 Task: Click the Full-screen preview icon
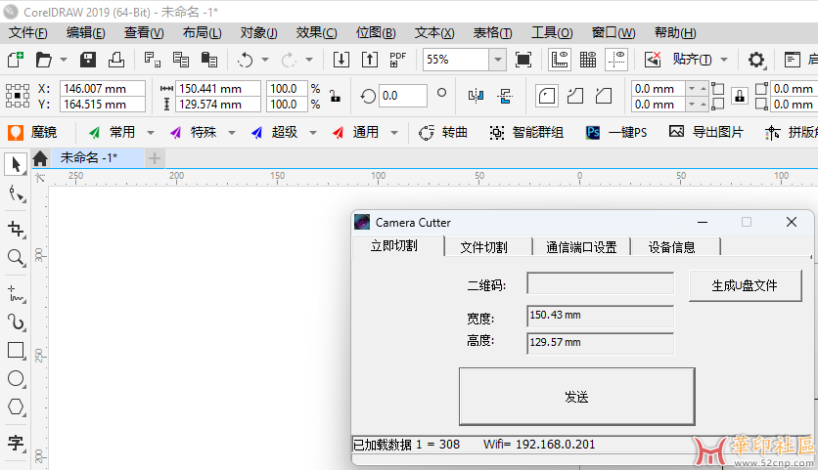click(x=523, y=60)
